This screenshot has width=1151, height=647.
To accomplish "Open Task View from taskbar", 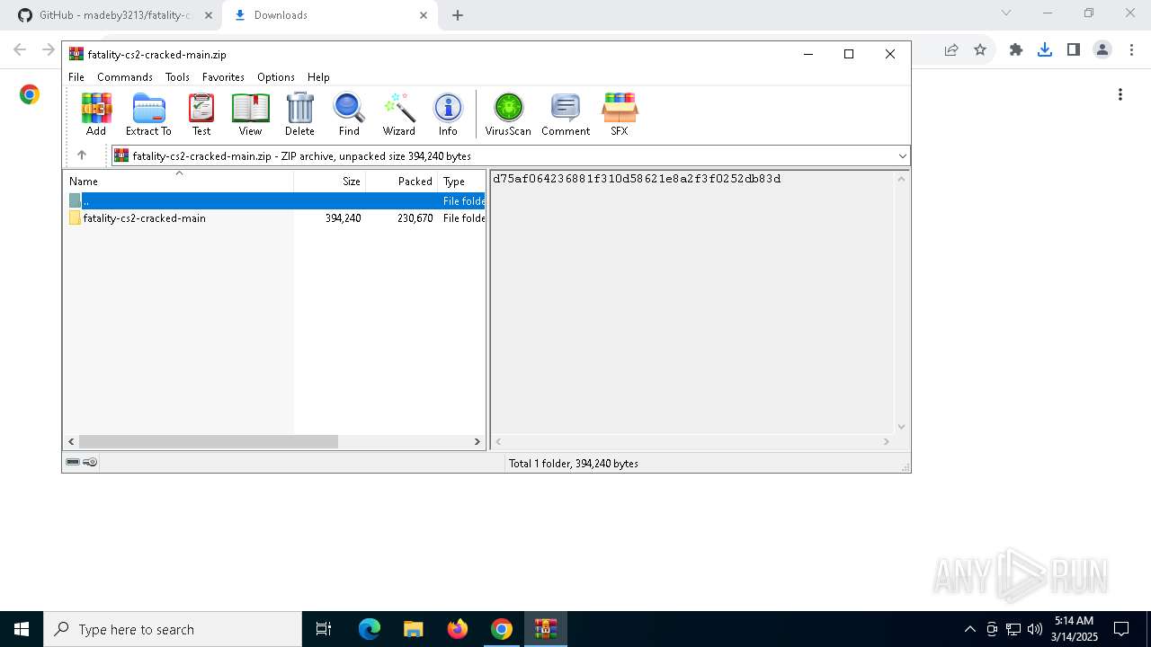I will pyautogui.click(x=324, y=629).
